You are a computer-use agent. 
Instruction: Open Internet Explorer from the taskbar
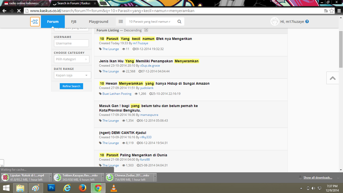(x=67, y=188)
